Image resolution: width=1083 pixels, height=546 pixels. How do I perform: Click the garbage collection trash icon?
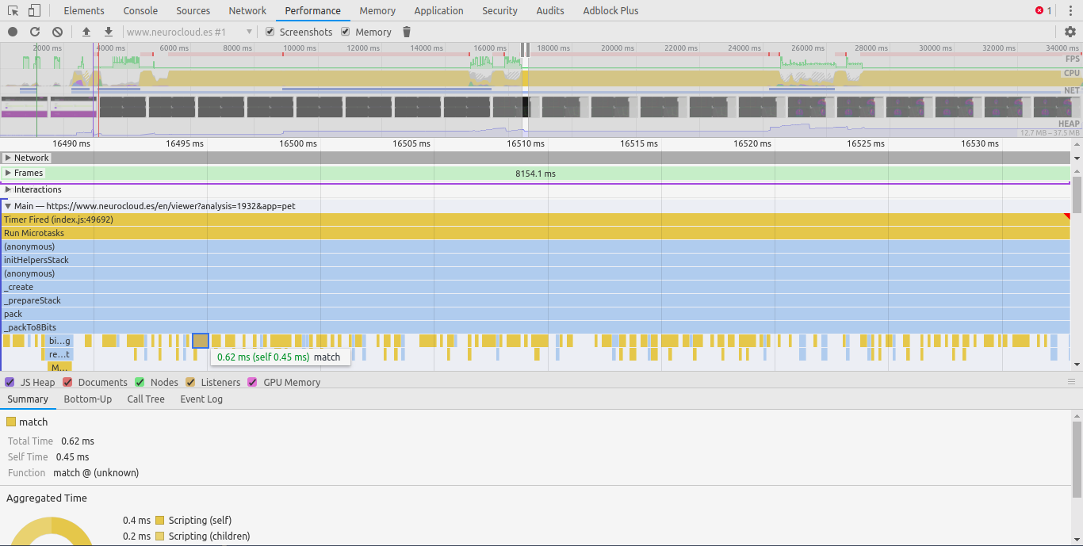tap(406, 32)
